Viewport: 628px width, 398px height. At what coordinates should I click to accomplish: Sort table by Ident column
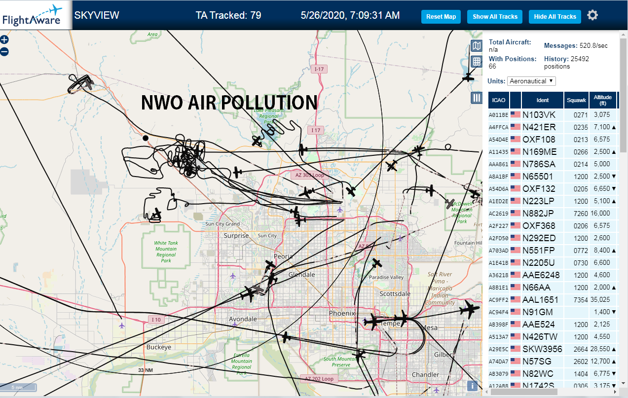coord(543,100)
